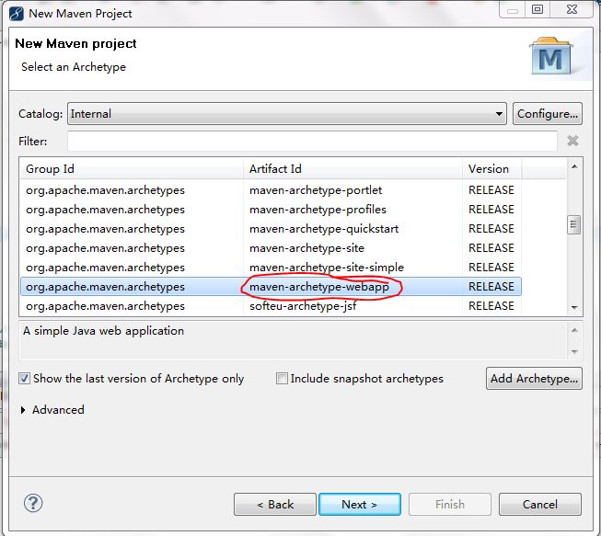
Task: Click the Maven wizard banner icon
Action: coord(550,58)
